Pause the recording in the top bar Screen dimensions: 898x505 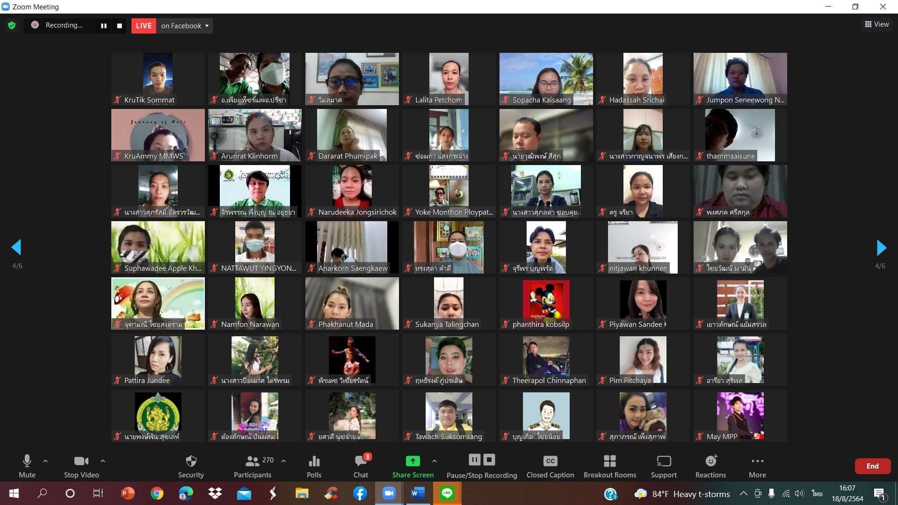coord(103,26)
